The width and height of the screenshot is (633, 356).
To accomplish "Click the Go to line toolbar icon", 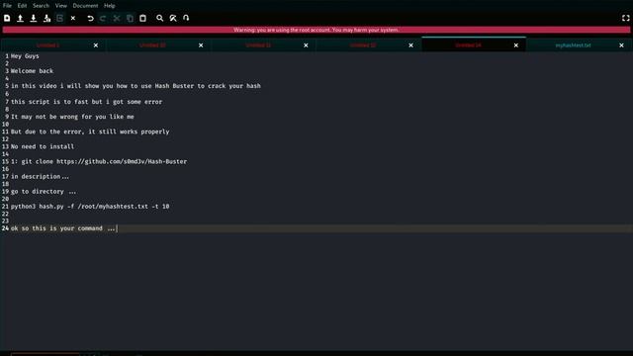I will tap(186, 18).
